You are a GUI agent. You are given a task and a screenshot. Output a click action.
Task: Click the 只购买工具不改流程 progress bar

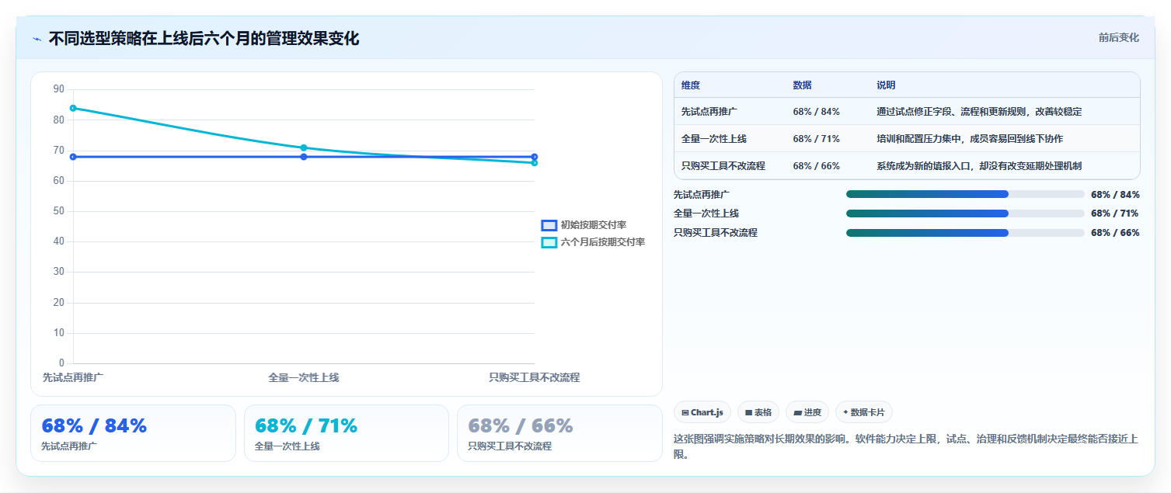[x=965, y=233]
